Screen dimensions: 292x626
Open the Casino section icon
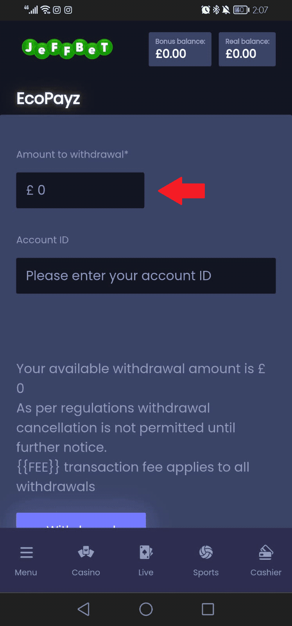pyautogui.click(x=86, y=552)
